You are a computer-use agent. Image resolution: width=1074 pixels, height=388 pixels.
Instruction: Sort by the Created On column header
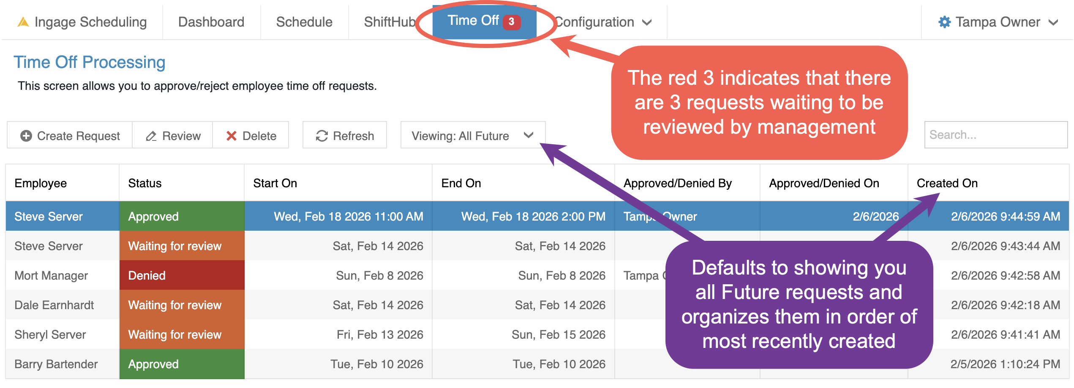(947, 183)
